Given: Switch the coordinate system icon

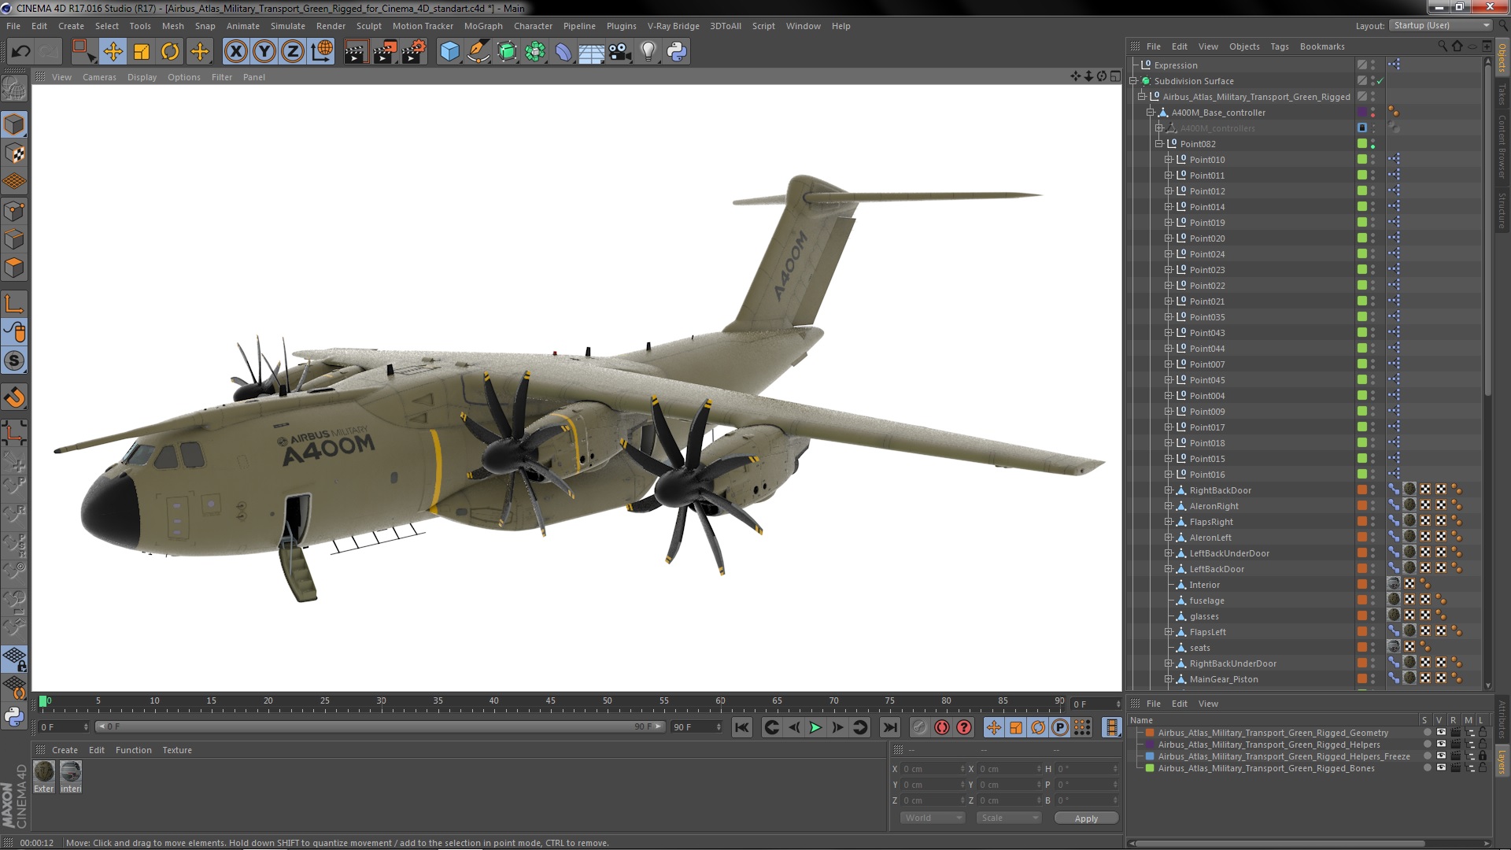Looking at the screenshot, I should coord(322,52).
